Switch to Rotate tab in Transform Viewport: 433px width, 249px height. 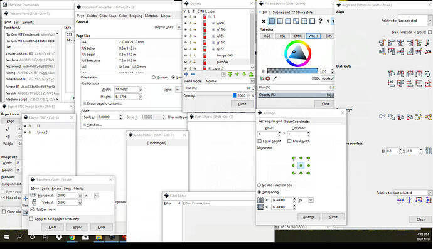pyautogui.click(x=56, y=188)
